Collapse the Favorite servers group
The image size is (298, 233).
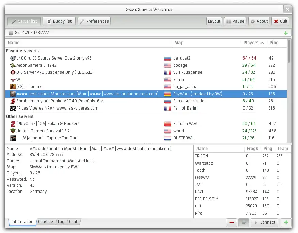point(22,51)
